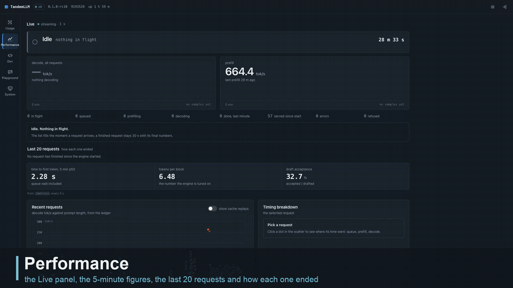Click the '0 decoding' counter
The image size is (513, 288).
coord(181,116)
